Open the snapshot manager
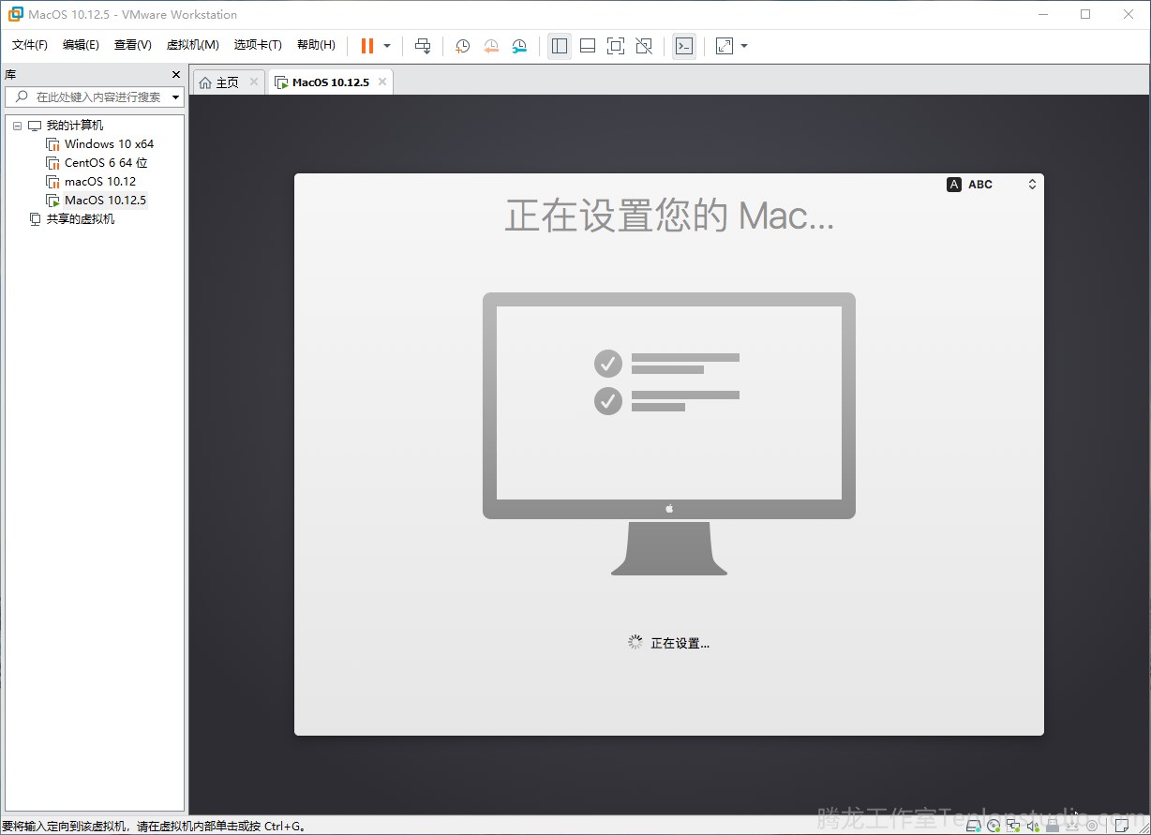The width and height of the screenshot is (1151, 835). click(x=519, y=46)
